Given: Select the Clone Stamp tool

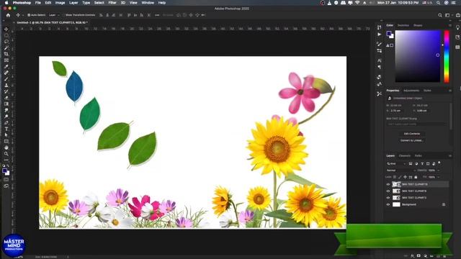Looking at the screenshot, I should click(6, 85).
